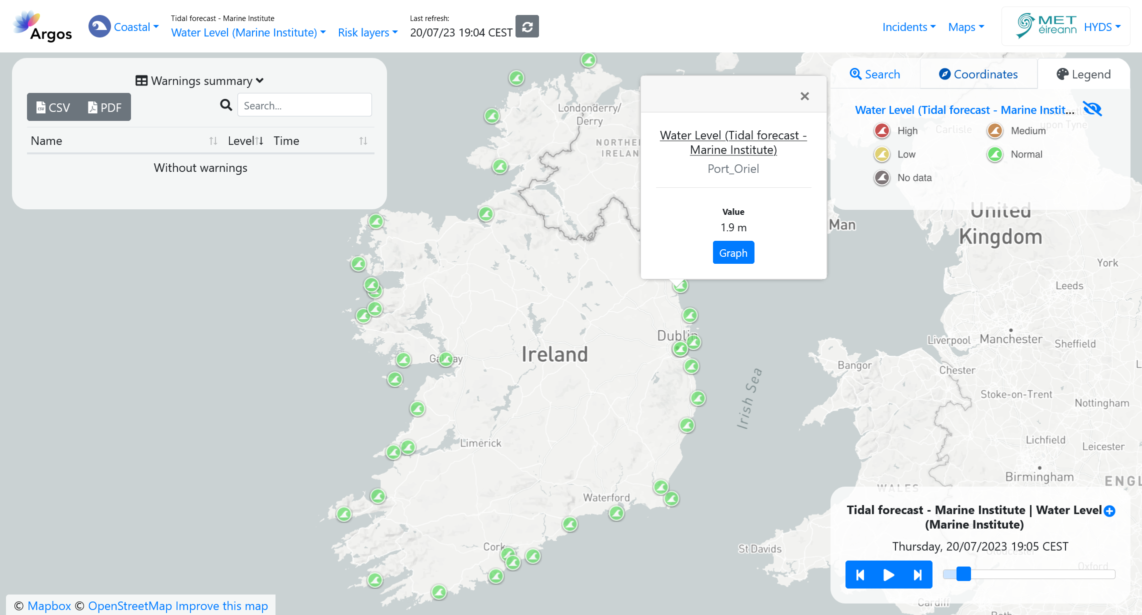Open the Coastal dropdown
The height and width of the screenshot is (615, 1142).
tap(136, 27)
